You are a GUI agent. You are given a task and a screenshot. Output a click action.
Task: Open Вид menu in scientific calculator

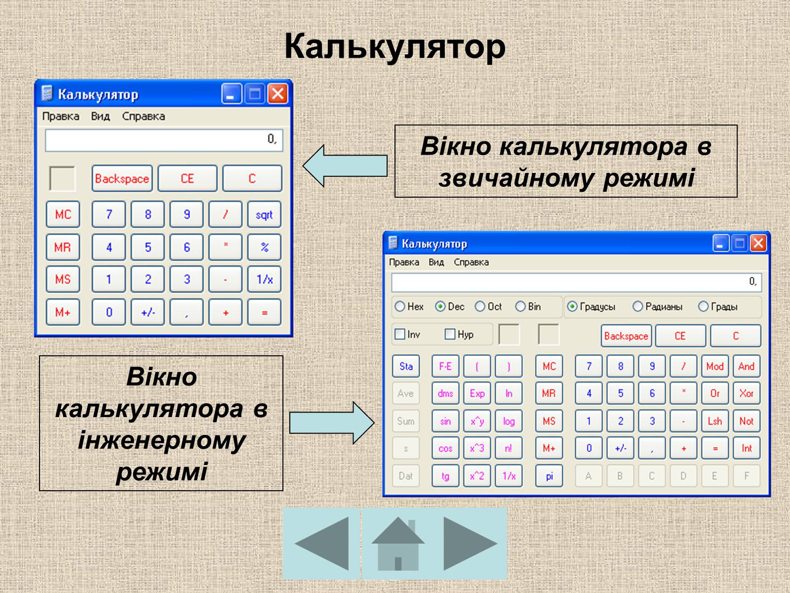(436, 262)
